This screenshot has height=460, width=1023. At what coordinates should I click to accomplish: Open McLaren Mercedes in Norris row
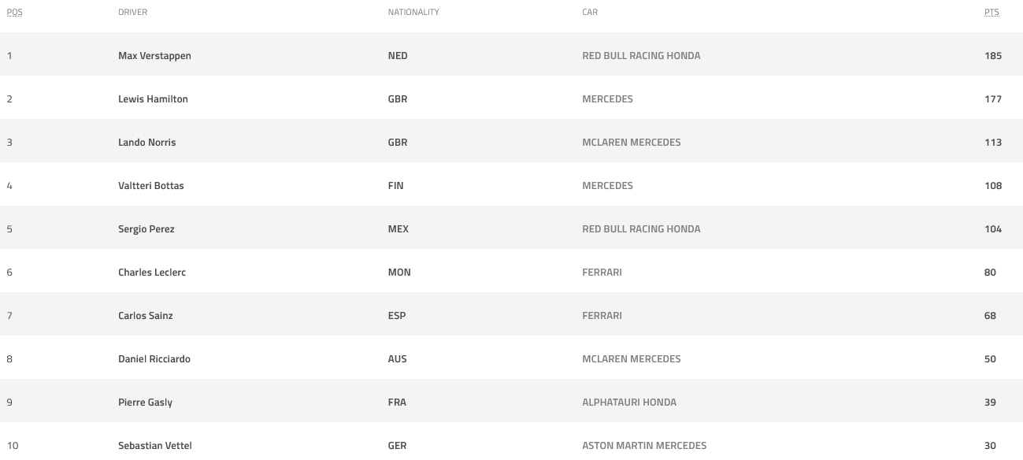[x=632, y=143]
